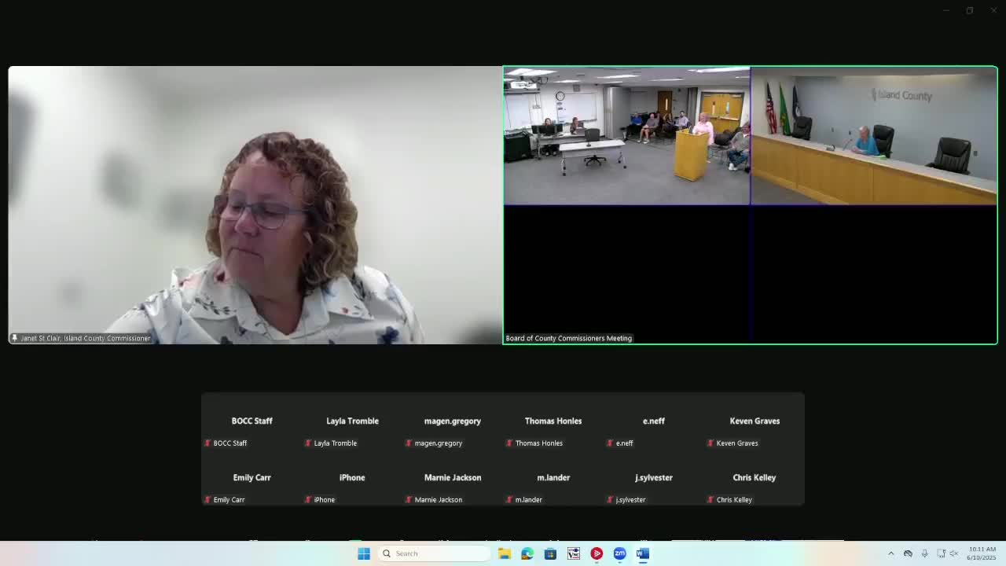Select the m.lander participant tile name
1006x566 pixels.
coord(553,478)
